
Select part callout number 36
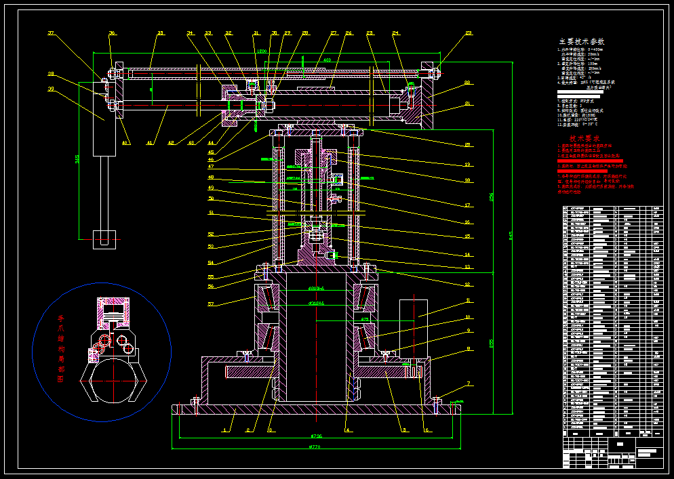(112, 33)
